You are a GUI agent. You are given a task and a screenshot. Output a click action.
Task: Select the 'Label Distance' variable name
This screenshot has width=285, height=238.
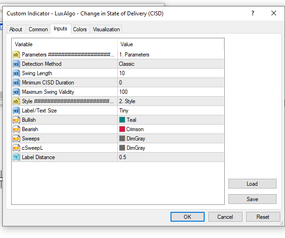38,157
